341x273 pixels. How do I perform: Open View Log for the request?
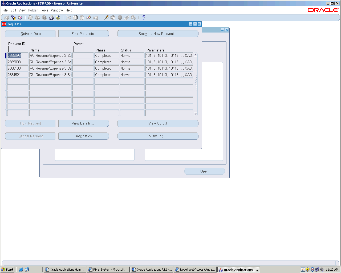[x=158, y=136]
